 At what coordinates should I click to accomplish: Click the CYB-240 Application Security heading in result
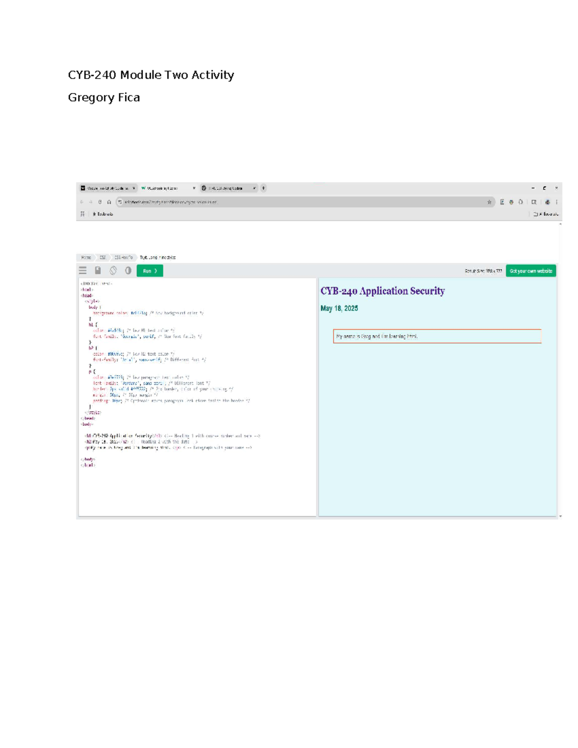[x=382, y=291]
